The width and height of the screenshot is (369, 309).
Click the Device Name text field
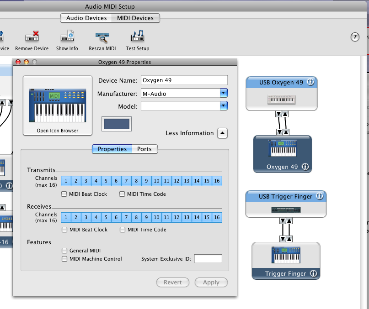pyautogui.click(x=184, y=80)
